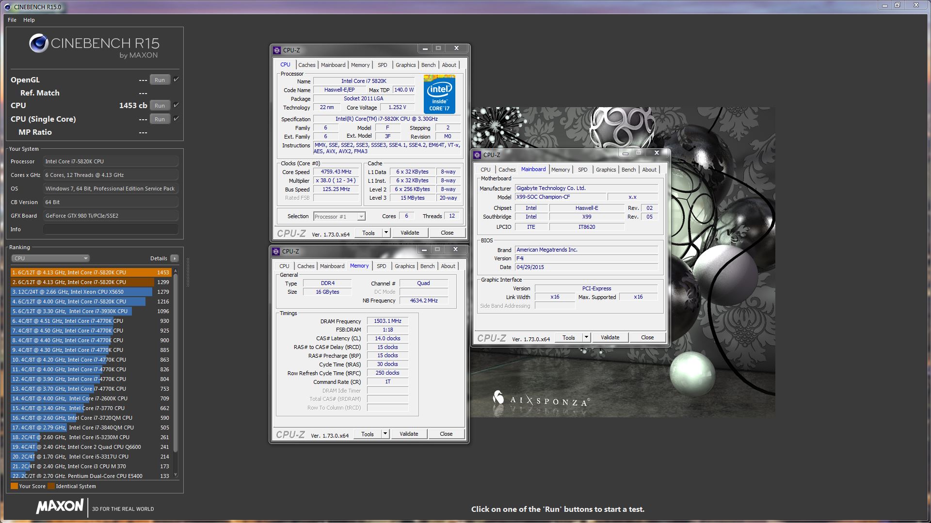The height and width of the screenshot is (523, 931).
Task: Switch to Bench tab in CPU window
Action: click(428, 65)
